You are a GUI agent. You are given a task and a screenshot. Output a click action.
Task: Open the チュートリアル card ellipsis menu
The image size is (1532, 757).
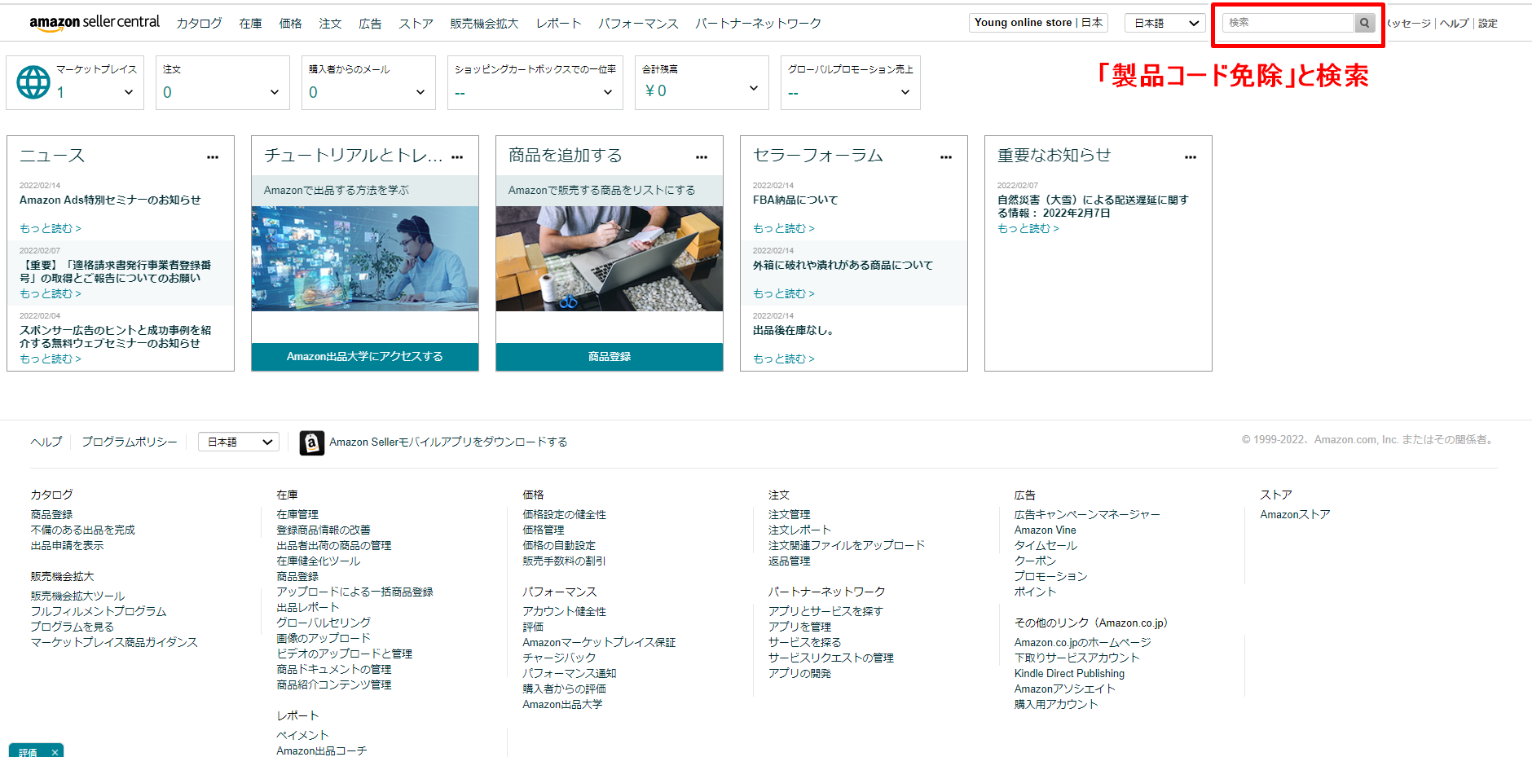click(457, 157)
